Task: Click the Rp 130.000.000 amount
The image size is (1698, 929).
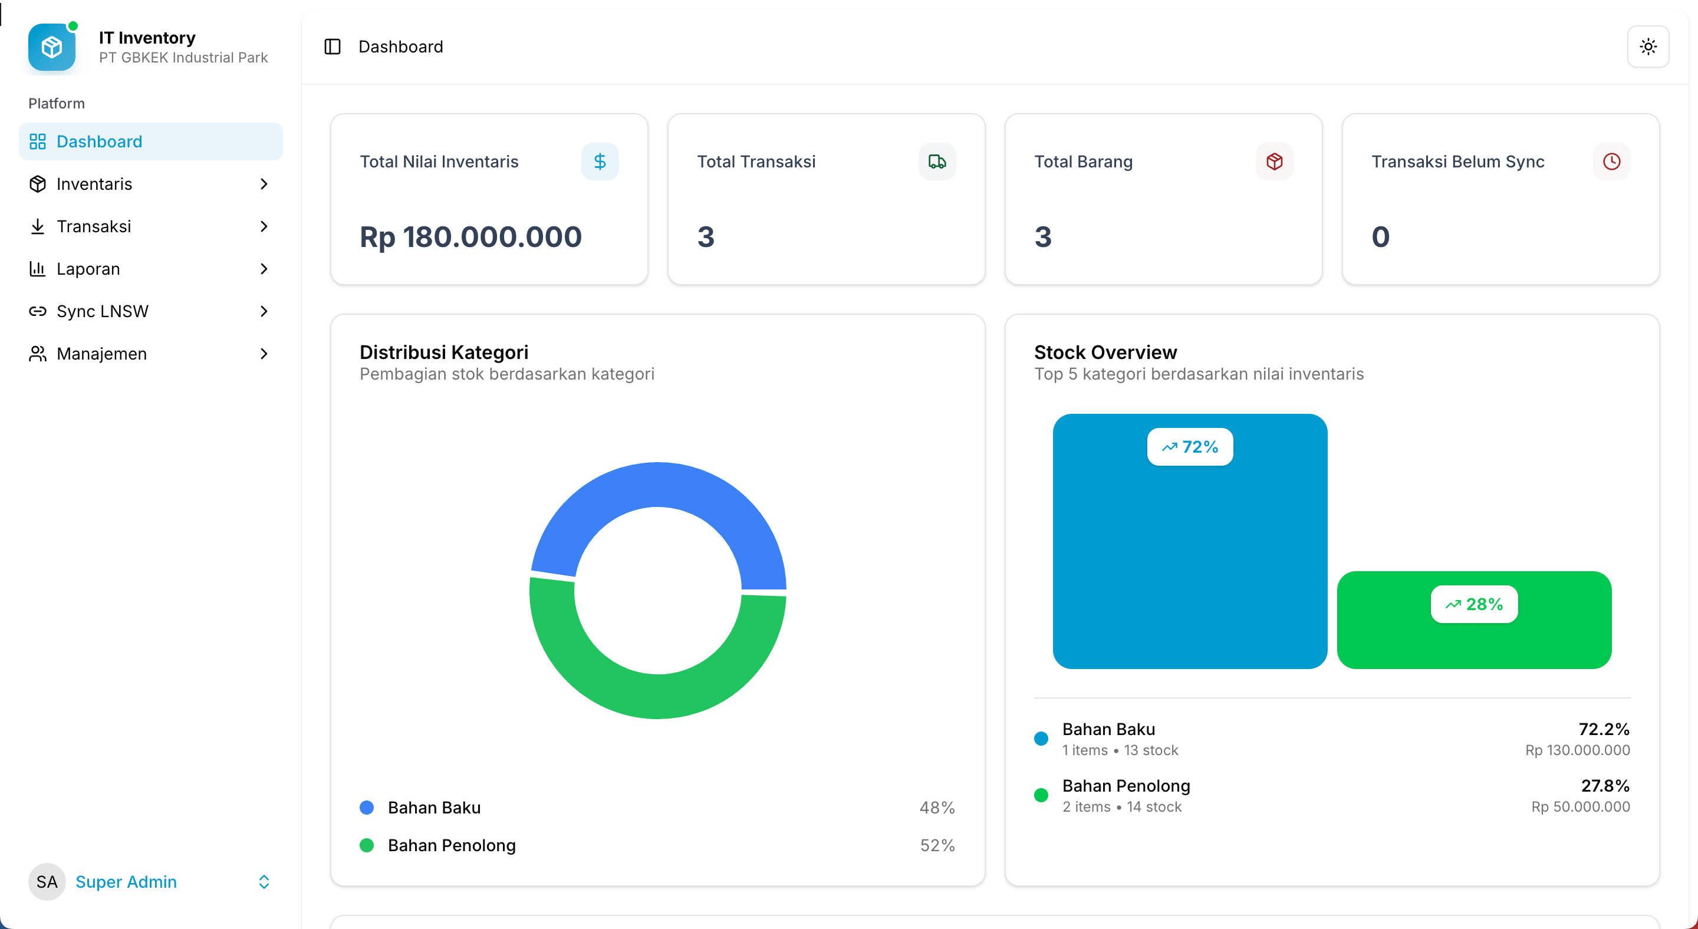Action: (1577, 750)
